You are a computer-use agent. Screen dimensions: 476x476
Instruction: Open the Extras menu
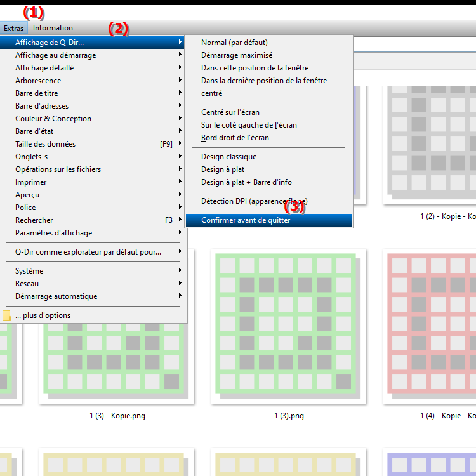click(14, 28)
